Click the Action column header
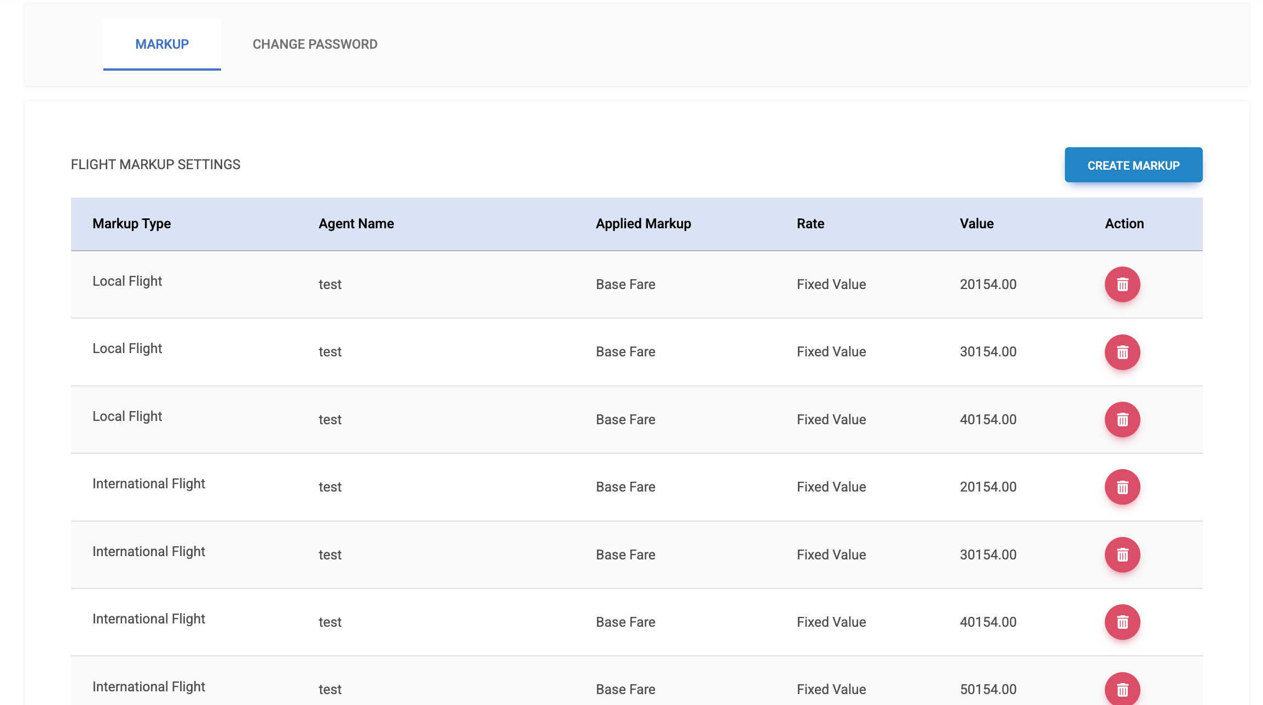This screenshot has height=705, width=1263. click(1124, 223)
